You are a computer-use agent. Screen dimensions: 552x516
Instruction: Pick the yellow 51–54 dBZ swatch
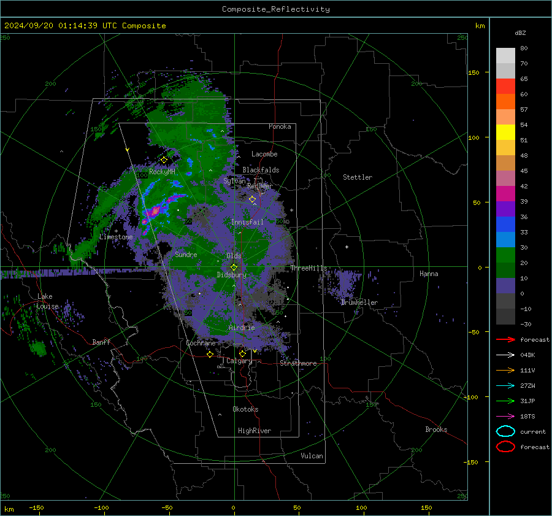(505, 133)
